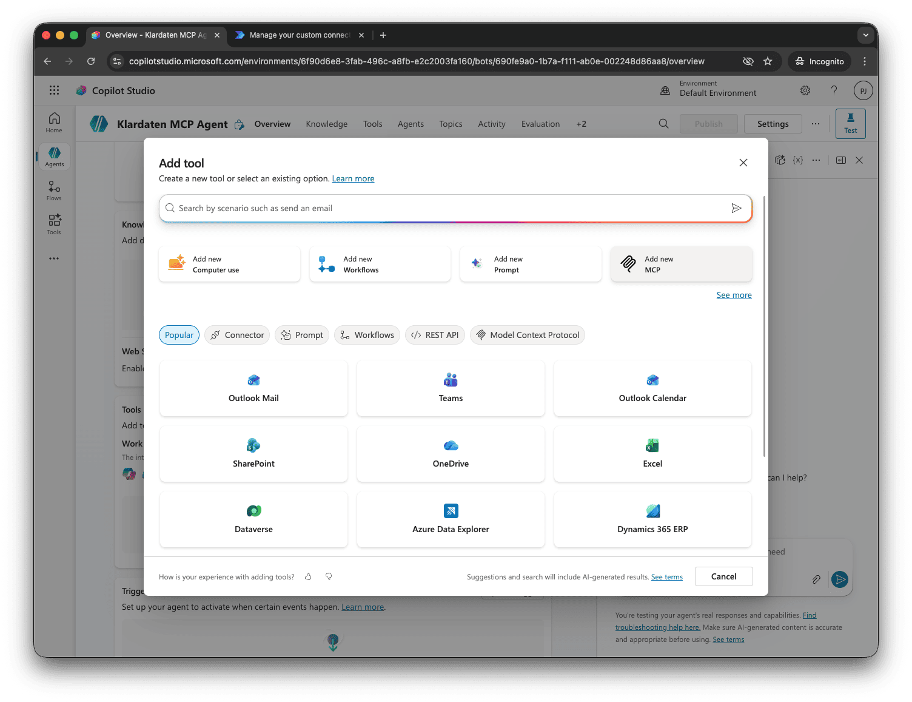This screenshot has width=912, height=702.
Task: Click Add new Computer use card
Action: point(229,264)
